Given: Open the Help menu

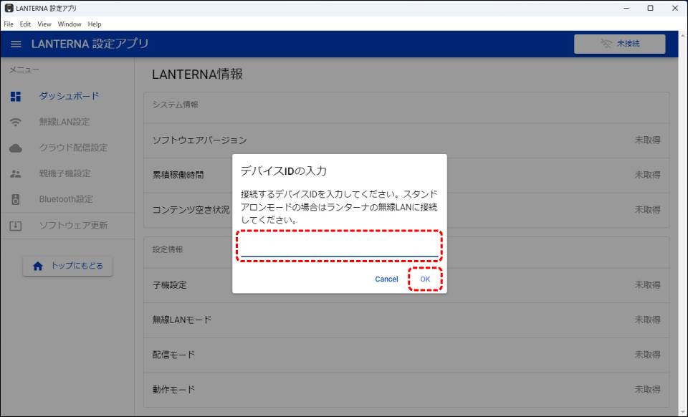Looking at the screenshot, I should [95, 24].
